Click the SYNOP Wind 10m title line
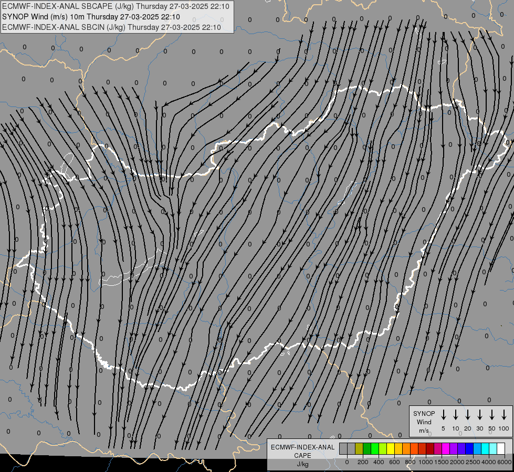The image size is (514, 472). pos(91,17)
